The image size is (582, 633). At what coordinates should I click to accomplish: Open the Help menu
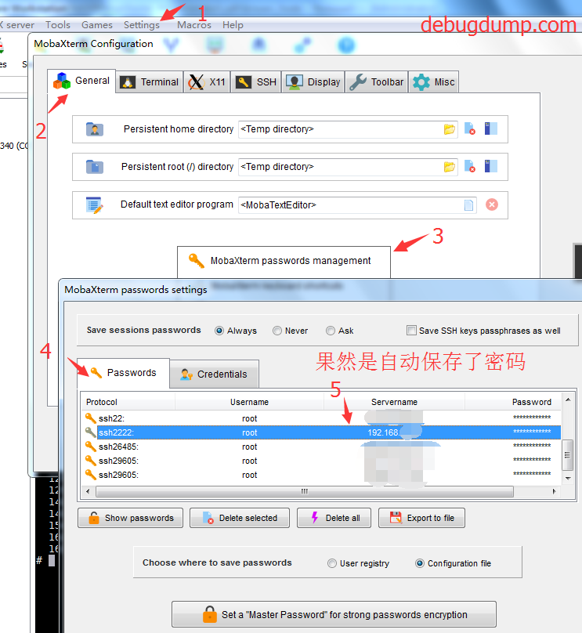coord(233,25)
